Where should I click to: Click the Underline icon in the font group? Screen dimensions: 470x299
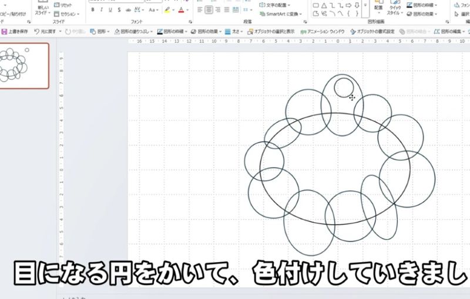pyautogui.click(x=110, y=10)
